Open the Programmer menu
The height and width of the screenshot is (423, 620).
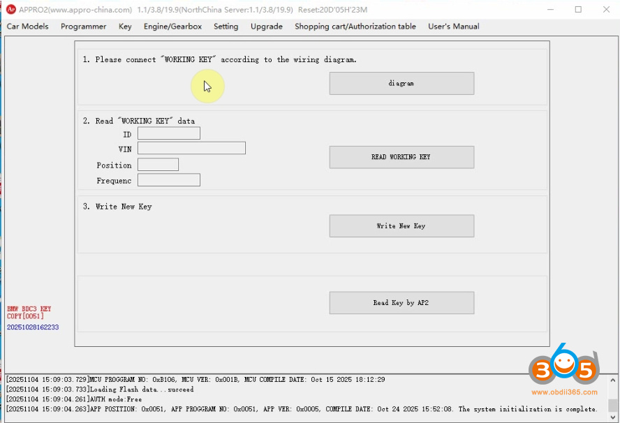[x=83, y=27]
